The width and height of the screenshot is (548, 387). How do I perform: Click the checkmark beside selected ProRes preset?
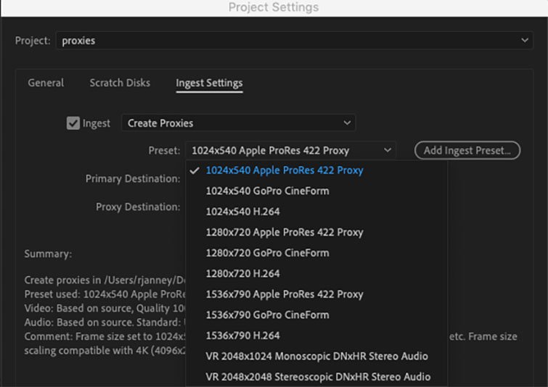194,171
